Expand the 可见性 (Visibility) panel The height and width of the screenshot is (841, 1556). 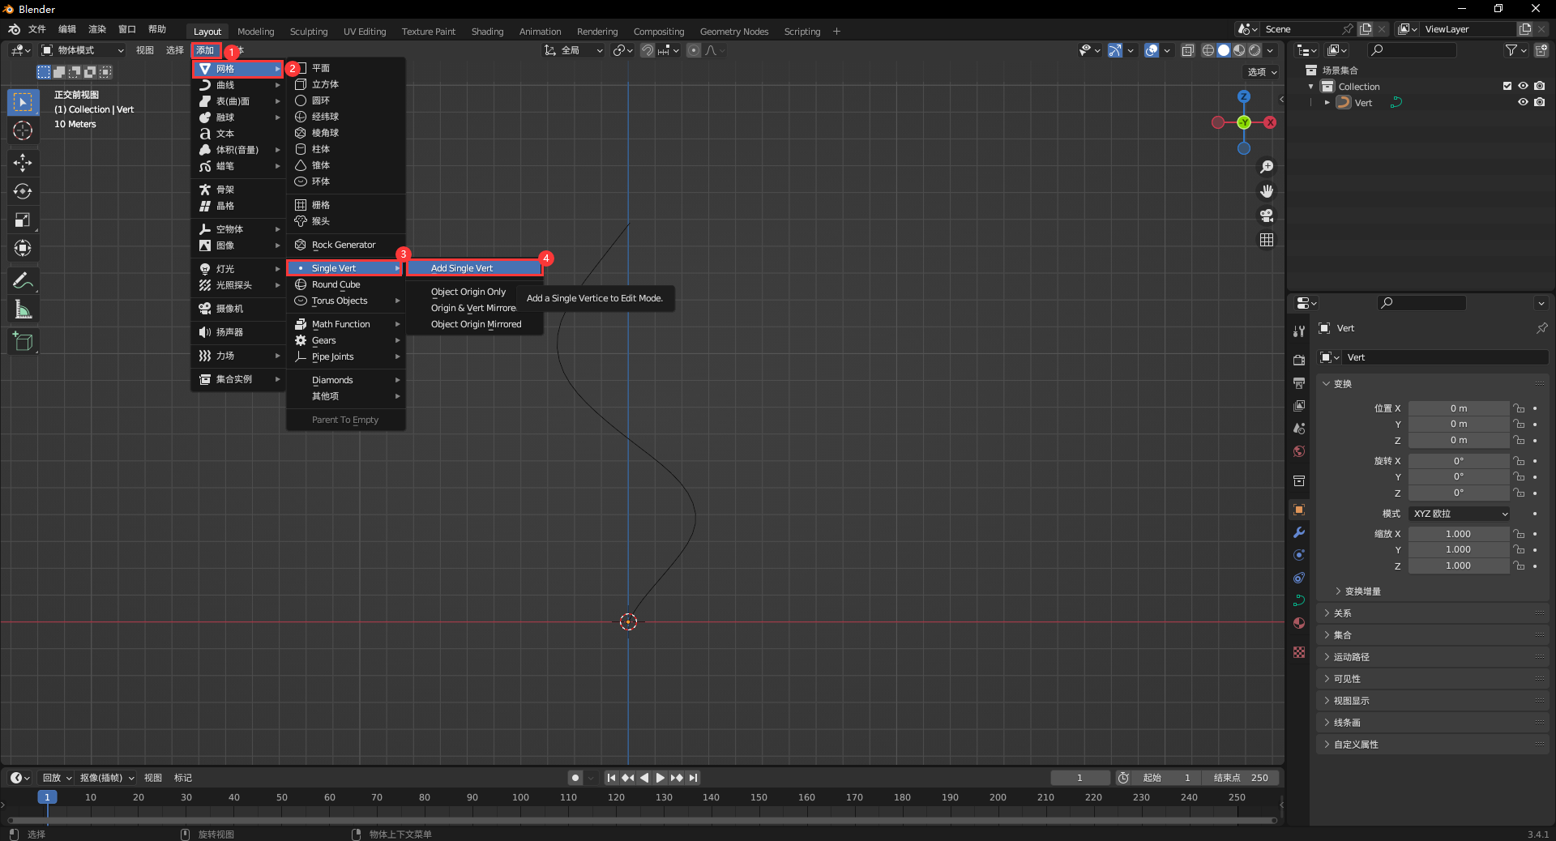pos(1347,679)
